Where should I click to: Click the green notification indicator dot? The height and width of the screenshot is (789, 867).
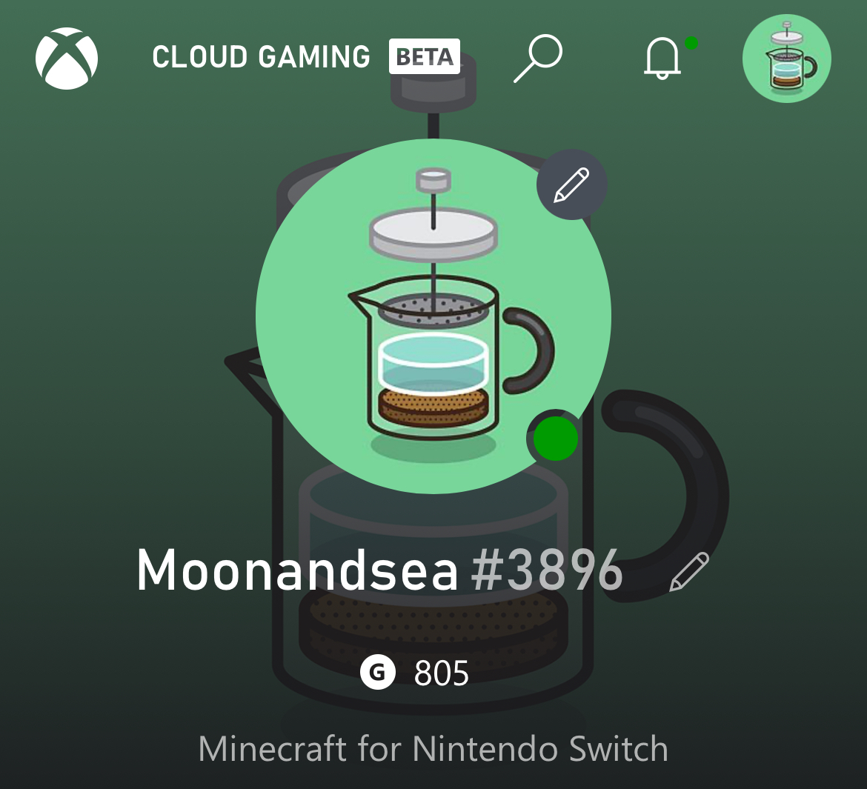691,43
